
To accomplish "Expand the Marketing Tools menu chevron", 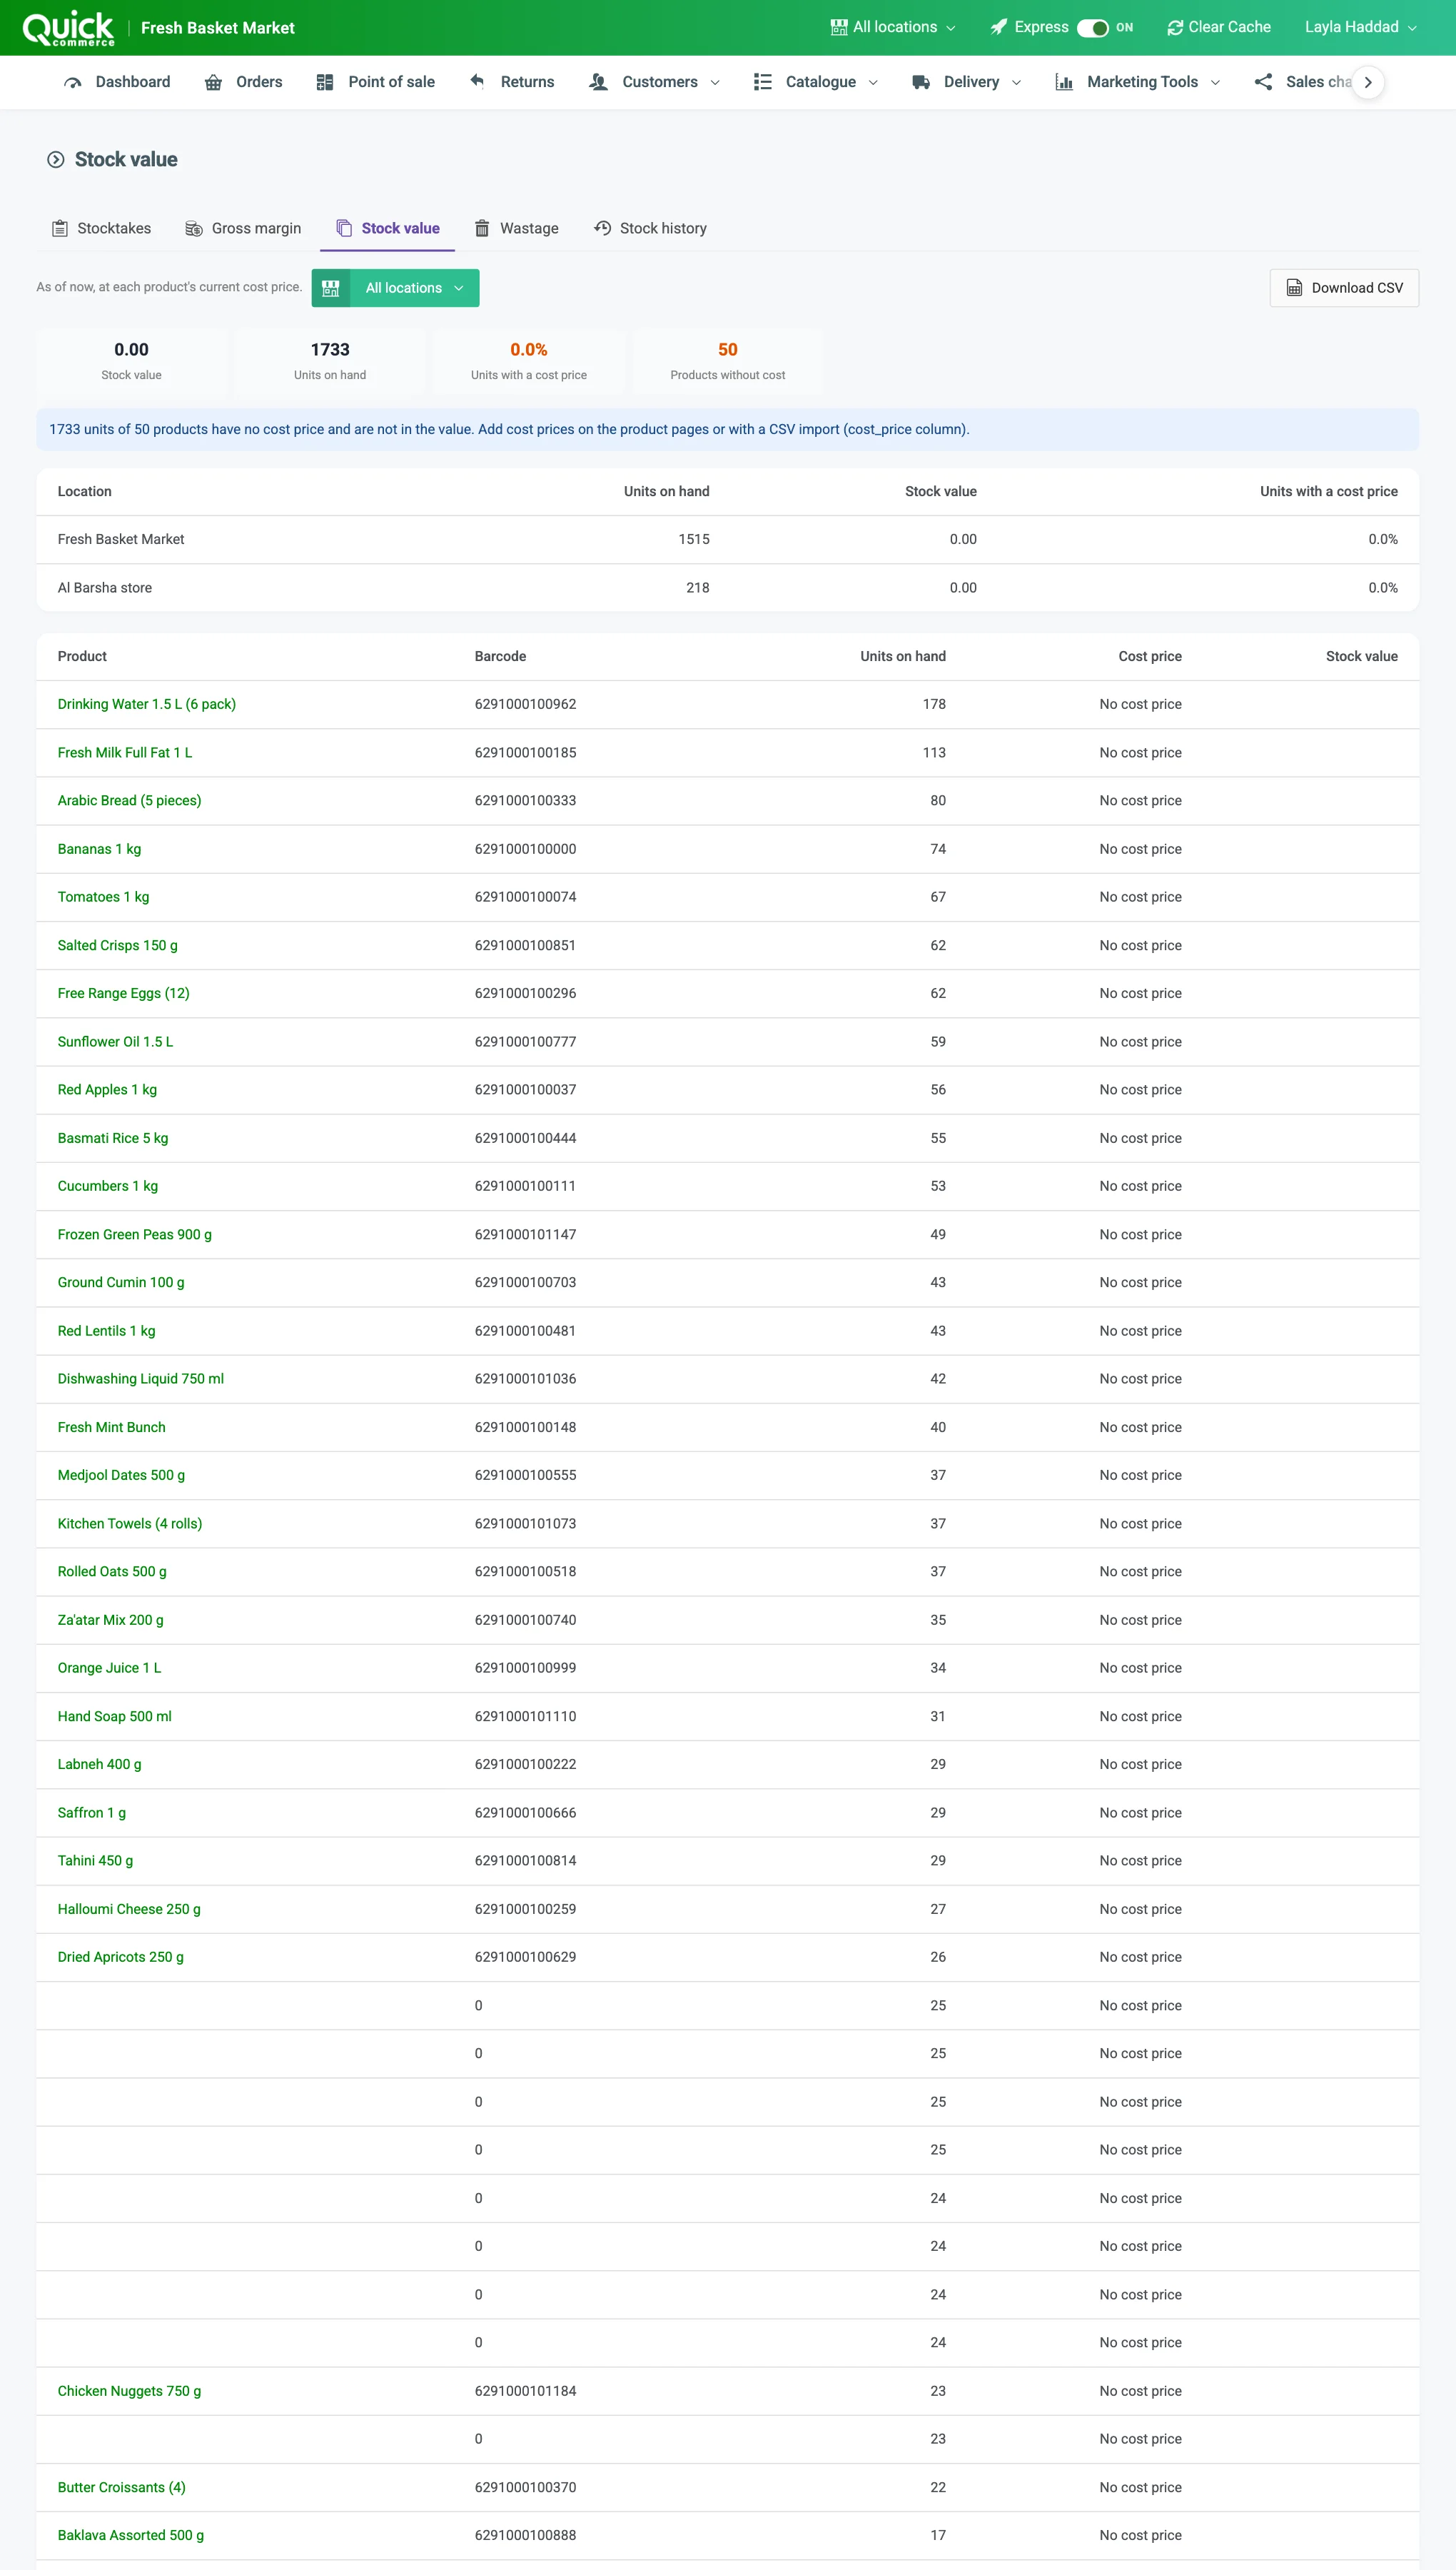I will [1215, 83].
